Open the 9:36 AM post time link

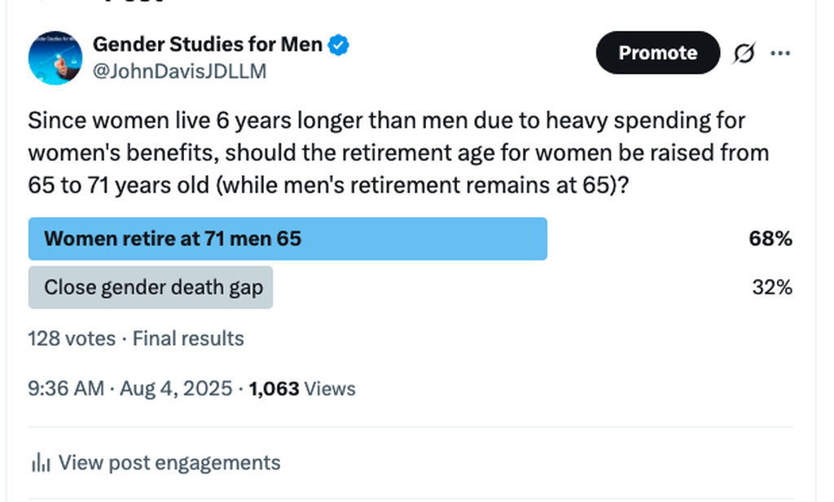pos(66,389)
